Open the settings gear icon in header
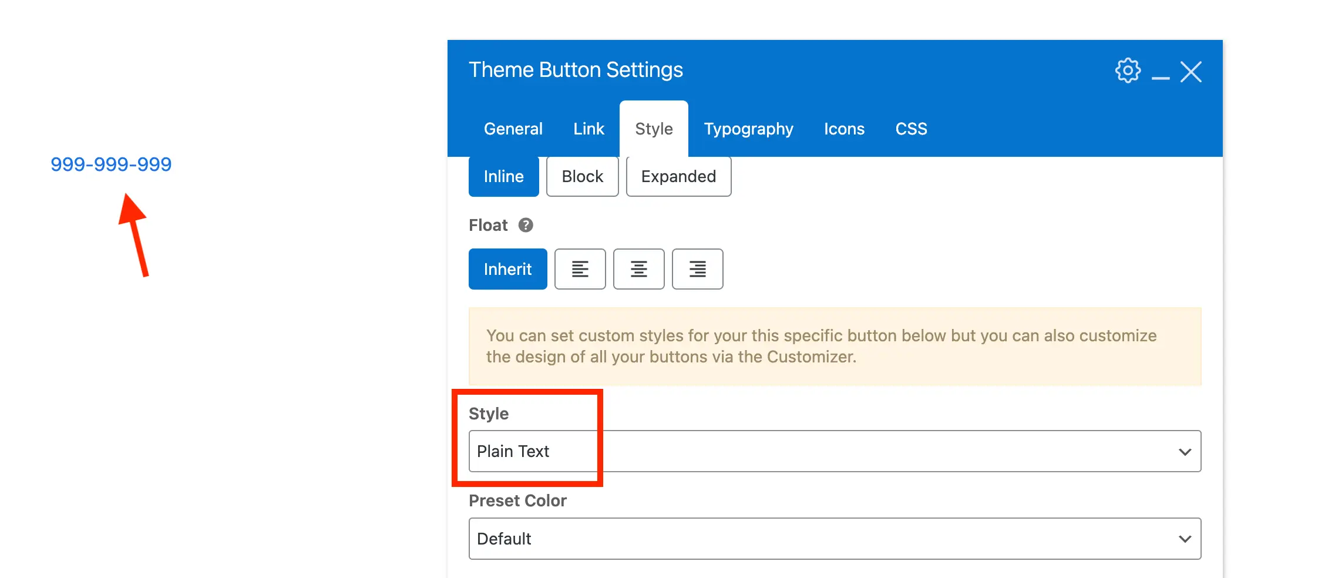Image resolution: width=1325 pixels, height=578 pixels. (x=1128, y=71)
